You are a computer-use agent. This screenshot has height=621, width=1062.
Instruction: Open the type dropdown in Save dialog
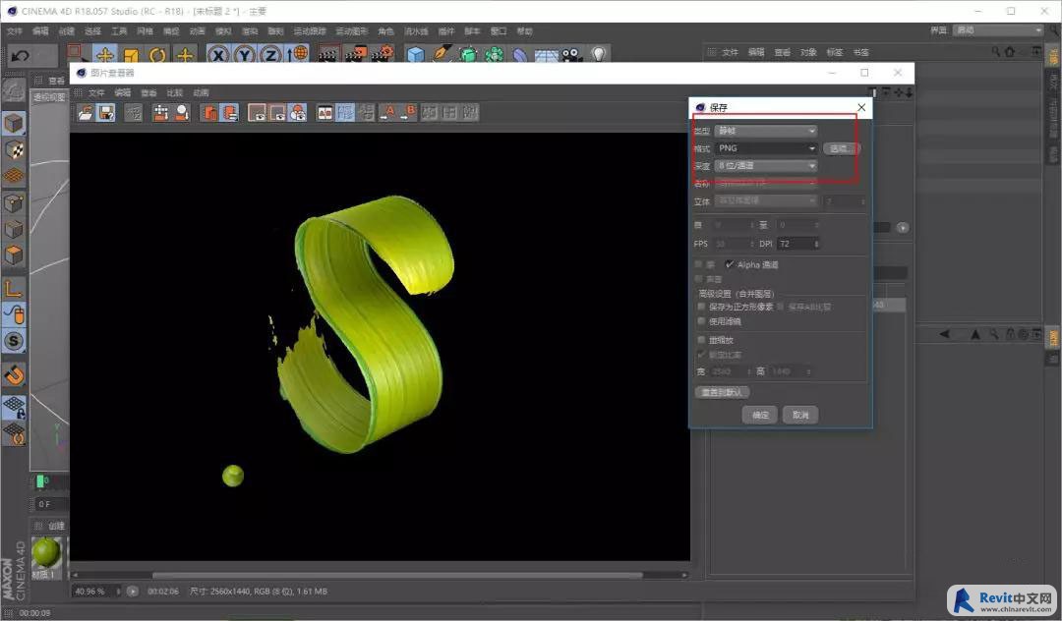tap(766, 131)
